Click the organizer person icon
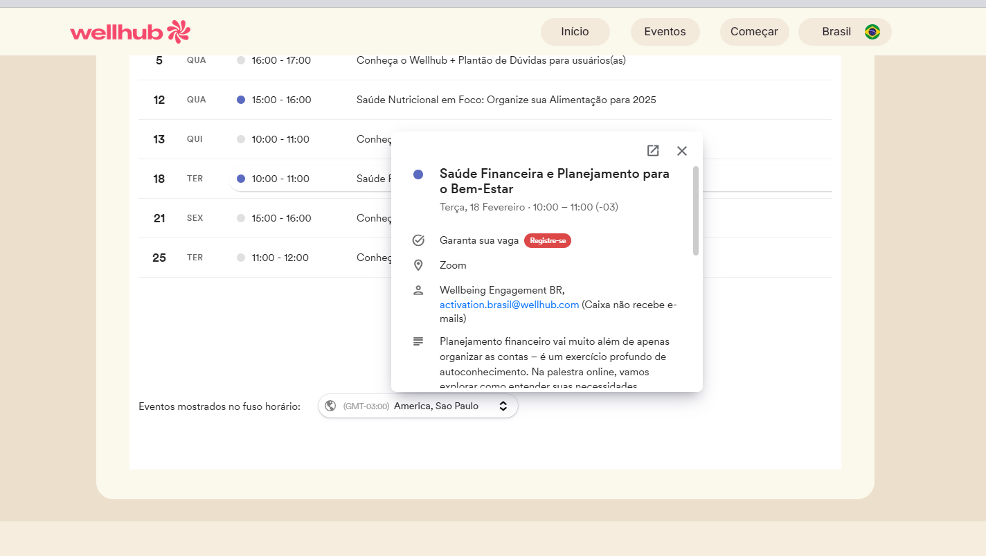 (418, 290)
